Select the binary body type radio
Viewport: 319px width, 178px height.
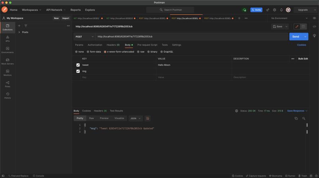tap(148, 52)
